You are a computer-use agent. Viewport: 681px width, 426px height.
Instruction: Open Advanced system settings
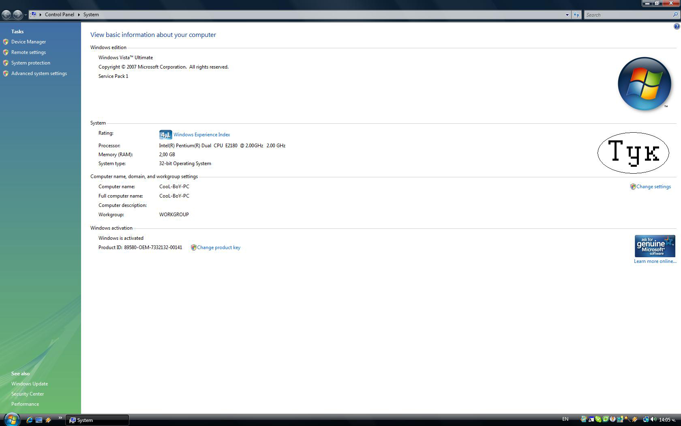click(x=39, y=73)
